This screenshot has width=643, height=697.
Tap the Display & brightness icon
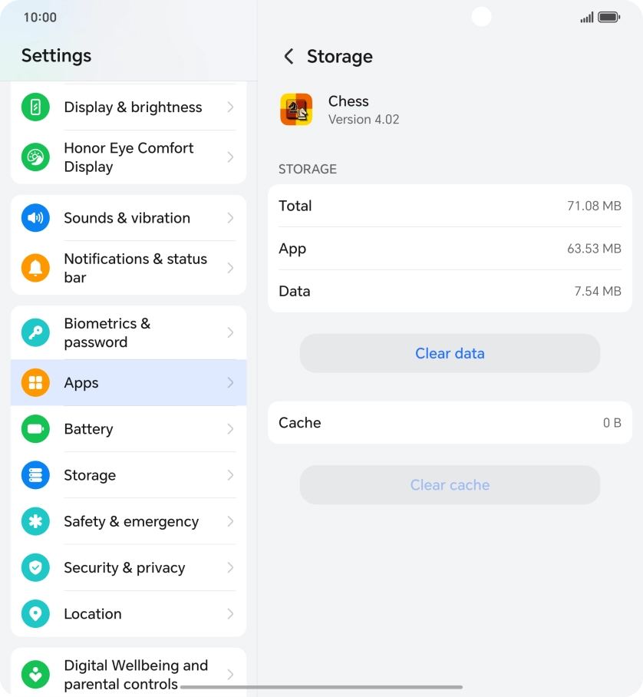point(35,107)
